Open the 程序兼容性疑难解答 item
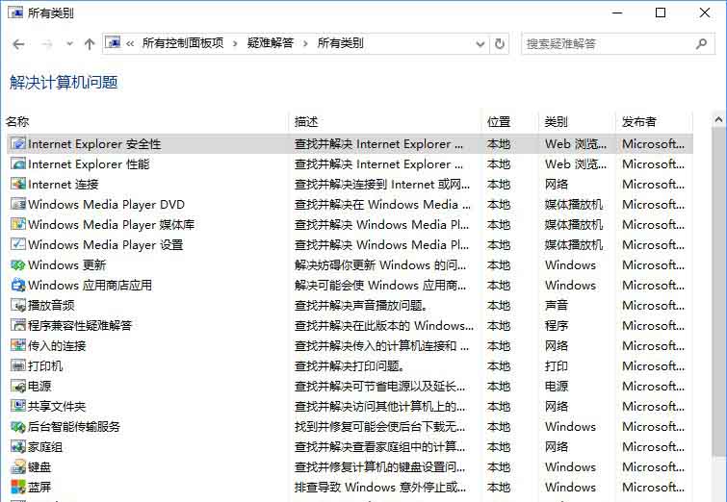727x502 pixels. click(x=80, y=326)
